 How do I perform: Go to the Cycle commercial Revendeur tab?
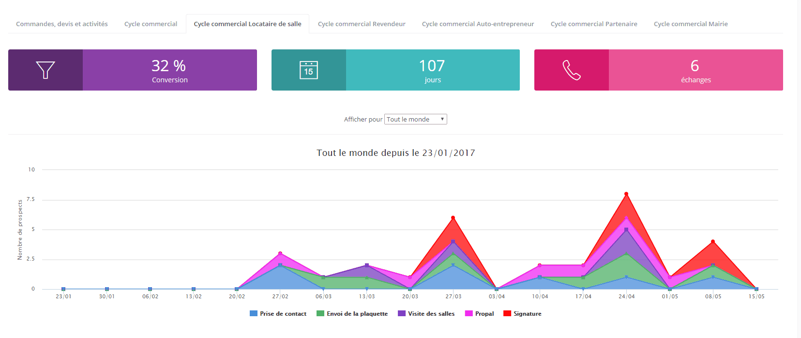362,24
